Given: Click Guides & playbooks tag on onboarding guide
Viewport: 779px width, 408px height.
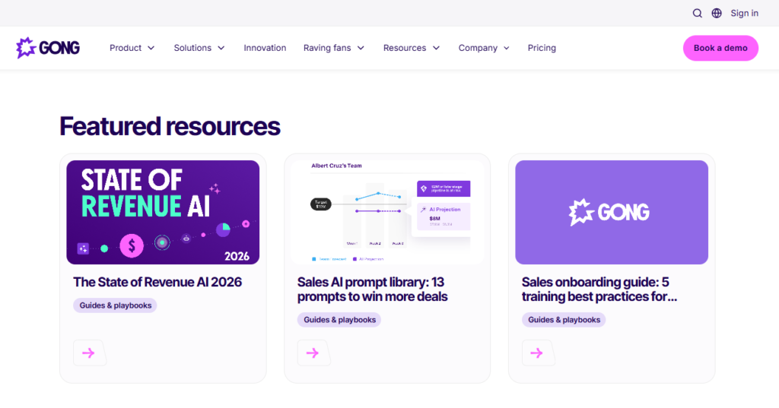Looking at the screenshot, I should [564, 320].
